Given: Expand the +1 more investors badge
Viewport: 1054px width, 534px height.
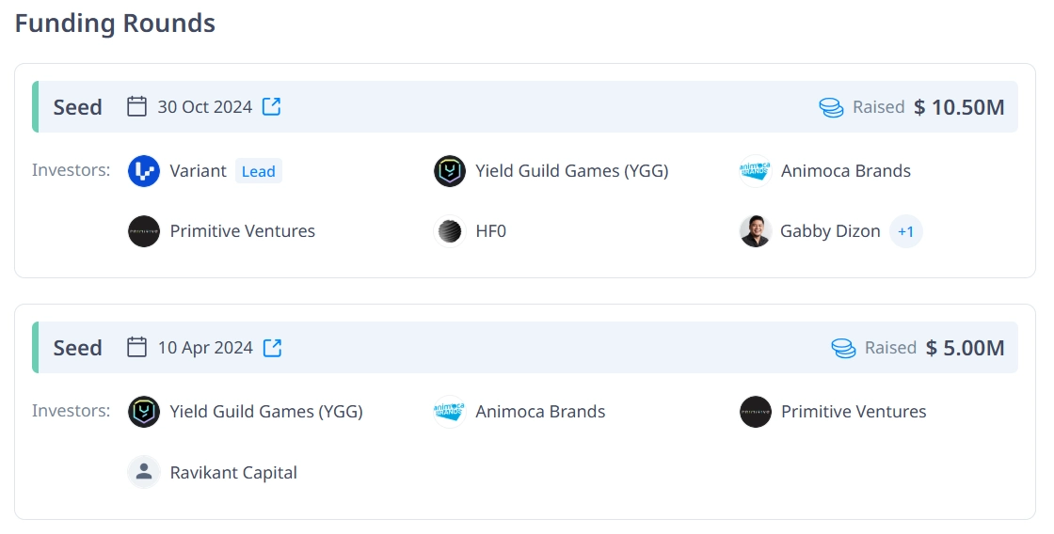Looking at the screenshot, I should tap(905, 231).
